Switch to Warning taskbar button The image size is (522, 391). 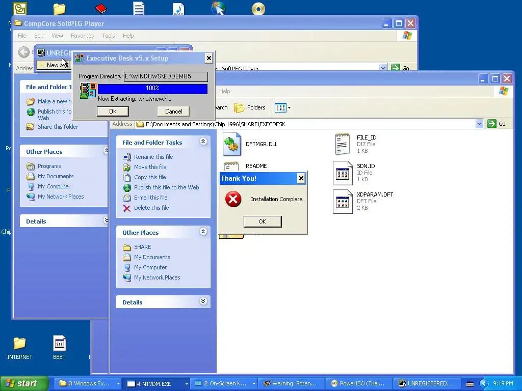pos(291,383)
